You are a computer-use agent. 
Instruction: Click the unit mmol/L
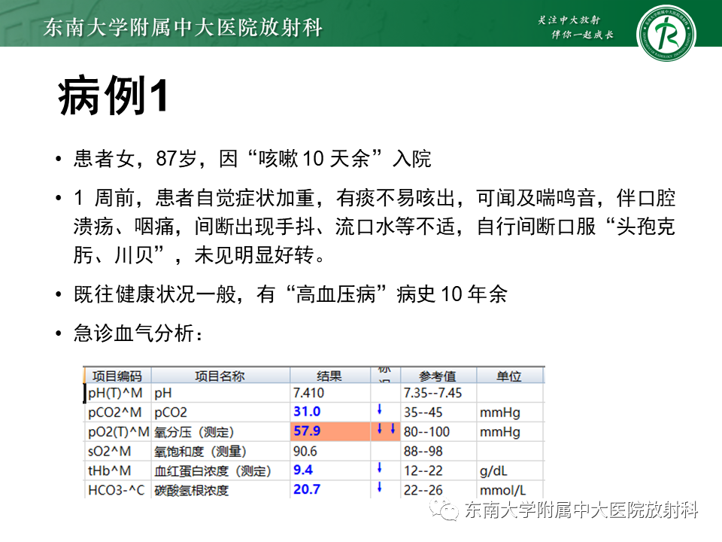point(502,490)
